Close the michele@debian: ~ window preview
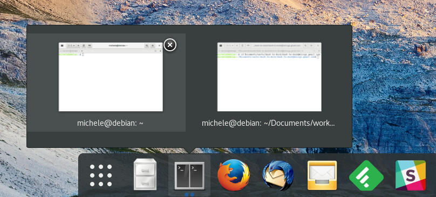This screenshot has height=197, width=436. pos(170,45)
